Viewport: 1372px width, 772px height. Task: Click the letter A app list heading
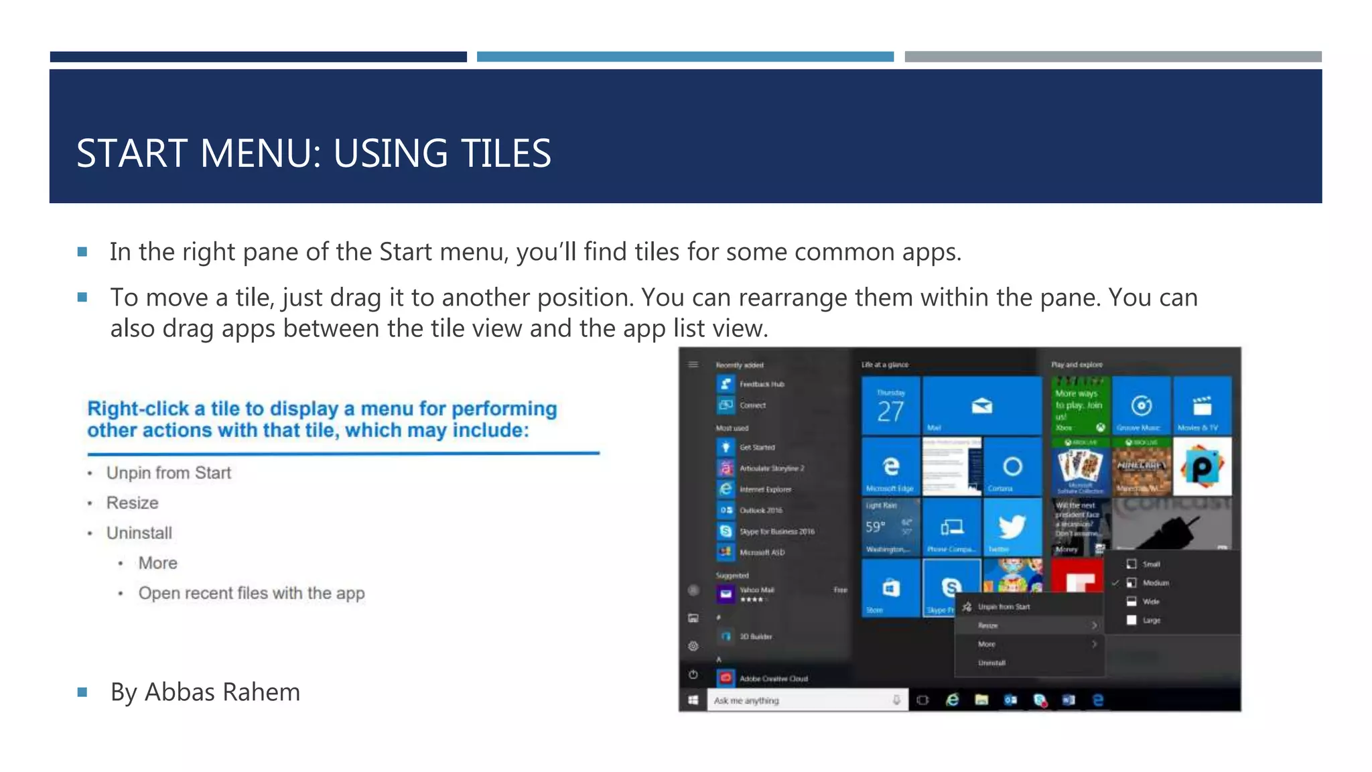719,659
